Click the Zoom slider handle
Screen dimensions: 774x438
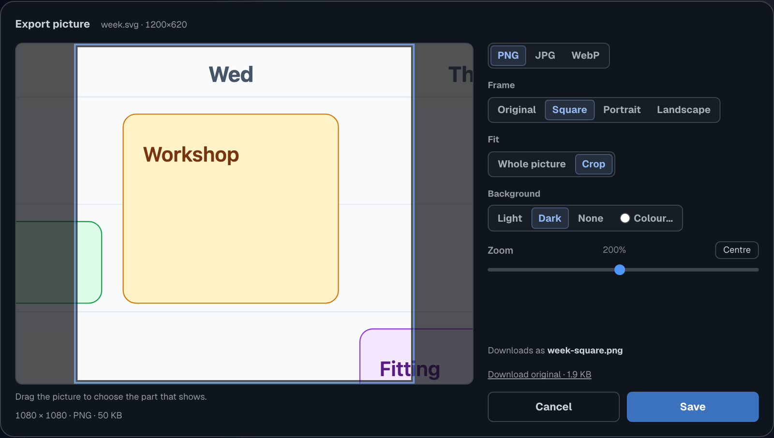620,270
